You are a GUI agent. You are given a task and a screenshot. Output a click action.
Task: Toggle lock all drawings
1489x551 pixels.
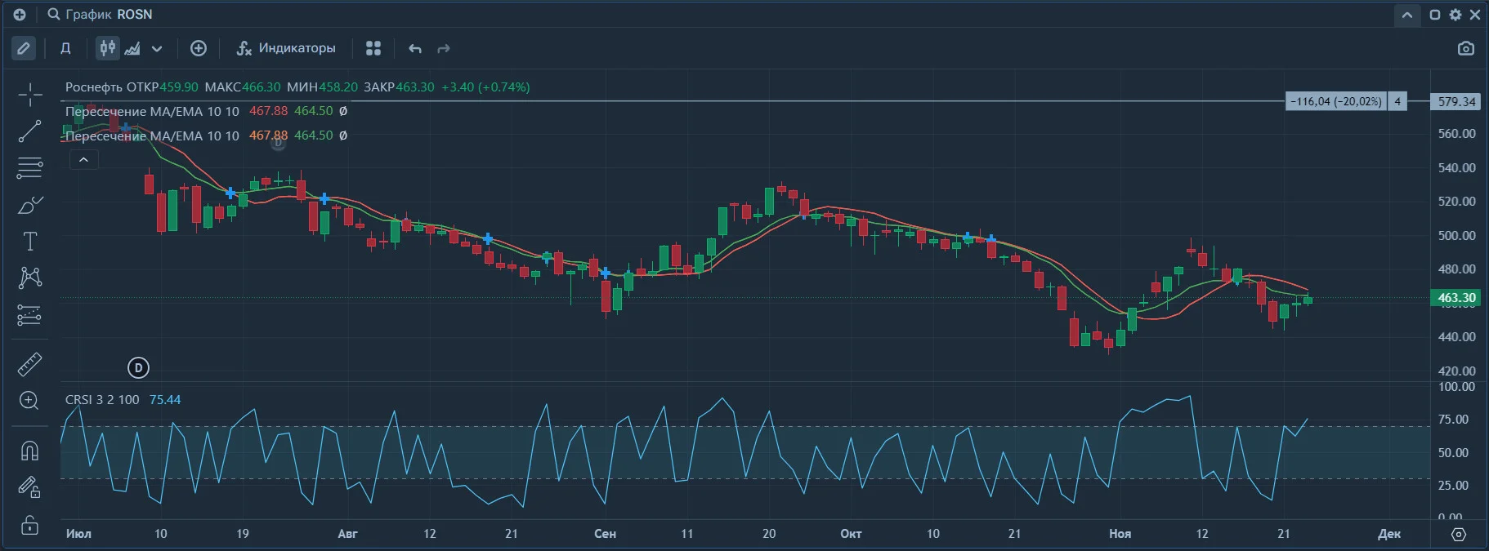point(29,525)
